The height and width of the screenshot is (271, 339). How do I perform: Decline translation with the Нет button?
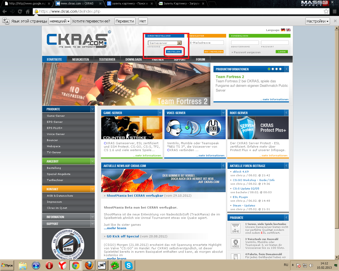143,21
